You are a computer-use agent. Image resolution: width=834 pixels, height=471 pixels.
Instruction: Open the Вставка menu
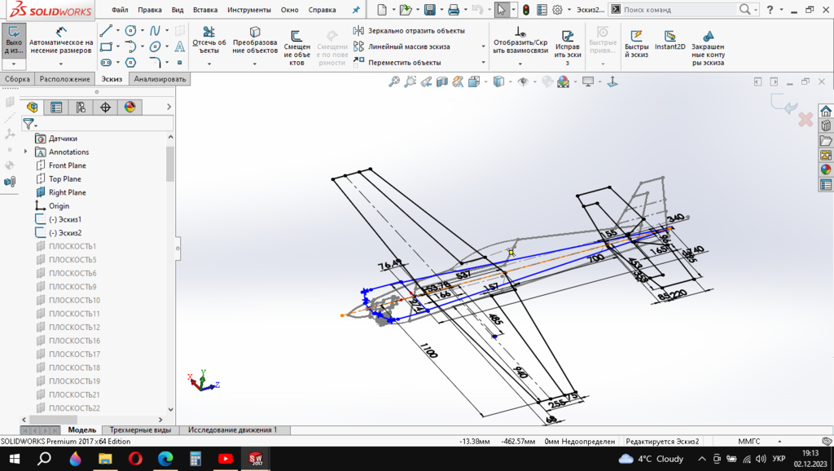coord(205,10)
